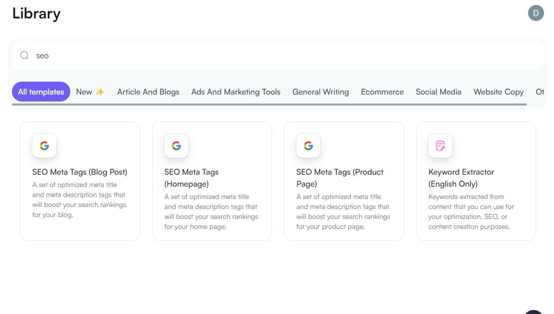The height and width of the screenshot is (314, 554).
Task: Click the search magnifier icon
Action: click(24, 55)
